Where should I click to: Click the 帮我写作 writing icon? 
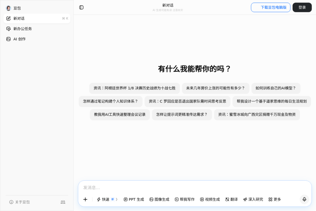(x=177, y=199)
